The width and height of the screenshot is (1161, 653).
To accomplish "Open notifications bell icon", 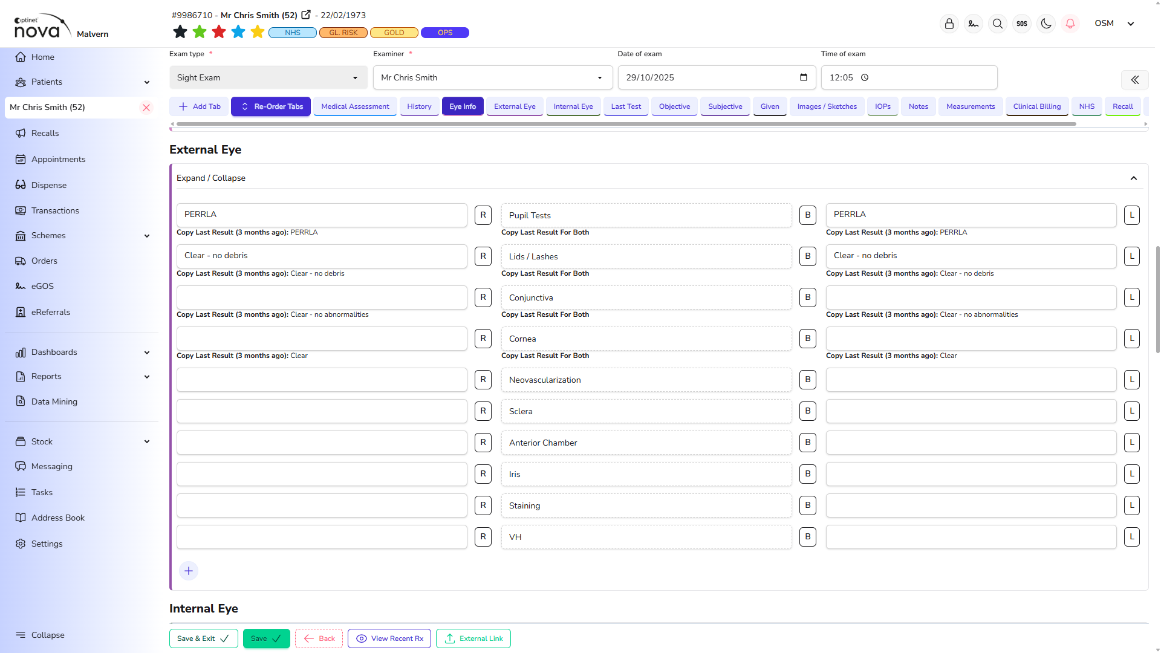I will 1070,24.
